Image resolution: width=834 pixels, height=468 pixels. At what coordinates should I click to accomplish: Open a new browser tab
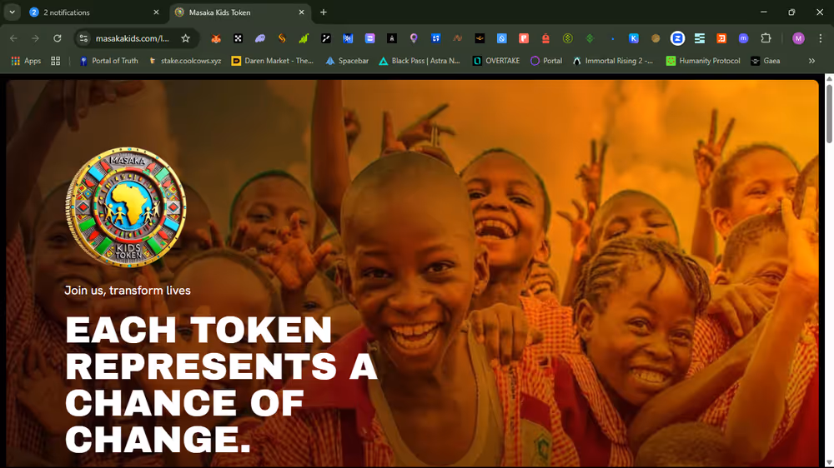coord(324,12)
